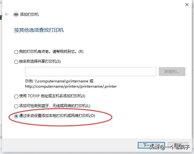Choose 按名称选择共享打印机(S) radio button

point(16,62)
